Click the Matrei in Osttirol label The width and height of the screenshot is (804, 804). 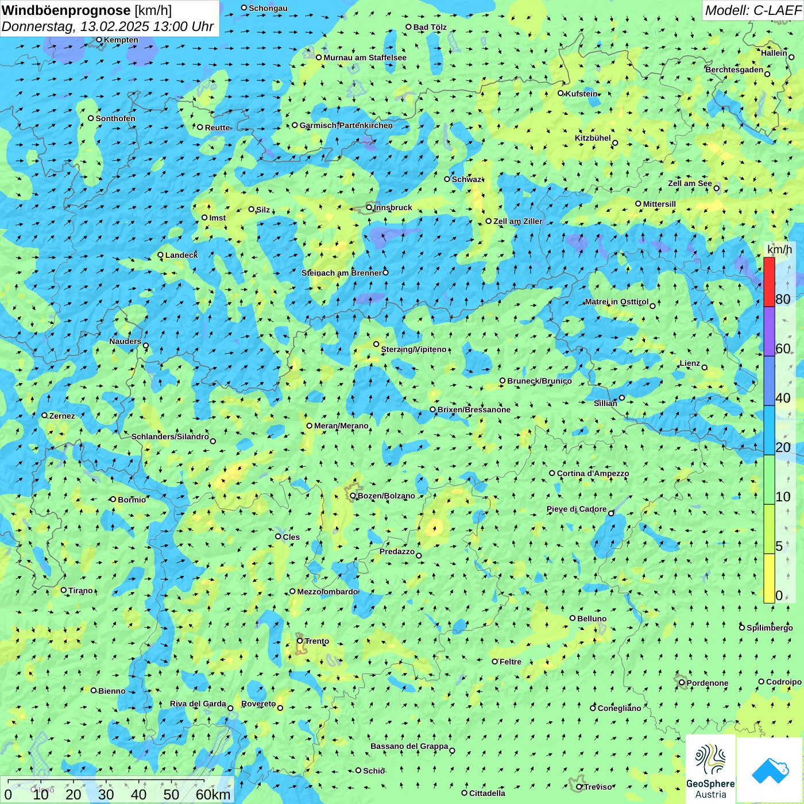point(617,301)
